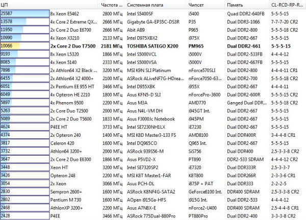Click the GeForce6100 Int. chipset cell
306x220 pixels.
(206, 192)
